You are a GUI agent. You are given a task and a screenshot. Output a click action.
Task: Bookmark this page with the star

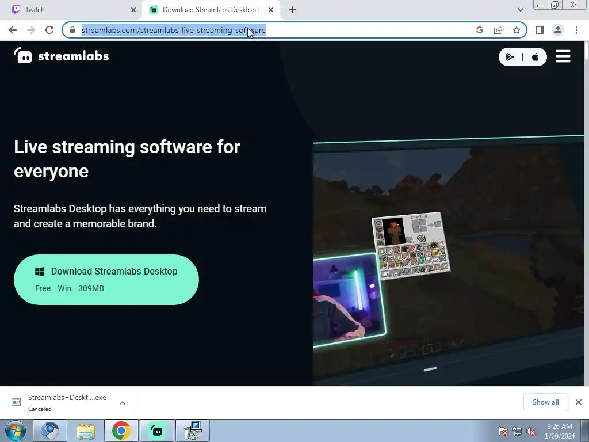pyautogui.click(x=517, y=30)
